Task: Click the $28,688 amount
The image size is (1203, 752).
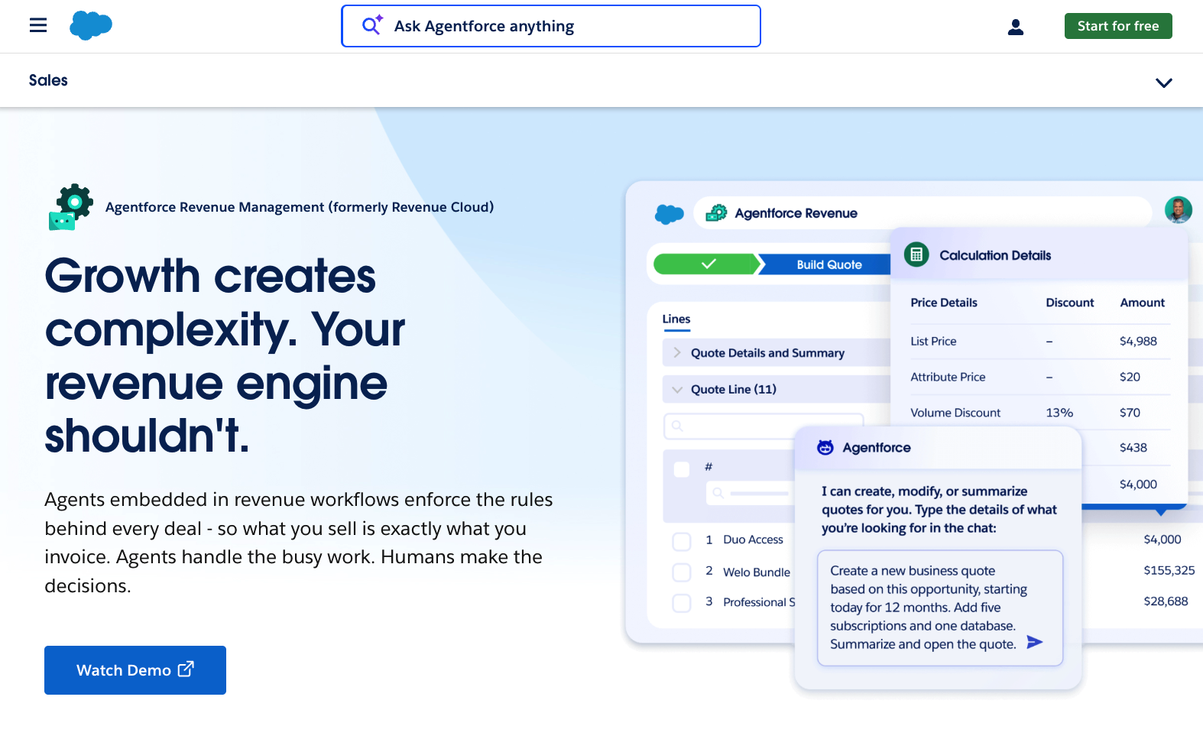Action: coord(1166,601)
